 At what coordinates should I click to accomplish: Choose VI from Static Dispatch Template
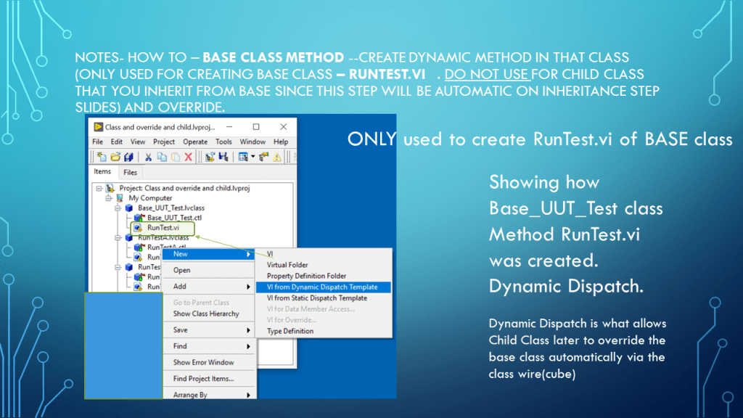316,298
